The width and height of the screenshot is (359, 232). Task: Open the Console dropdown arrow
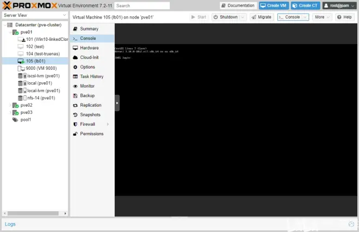pyautogui.click(x=305, y=17)
